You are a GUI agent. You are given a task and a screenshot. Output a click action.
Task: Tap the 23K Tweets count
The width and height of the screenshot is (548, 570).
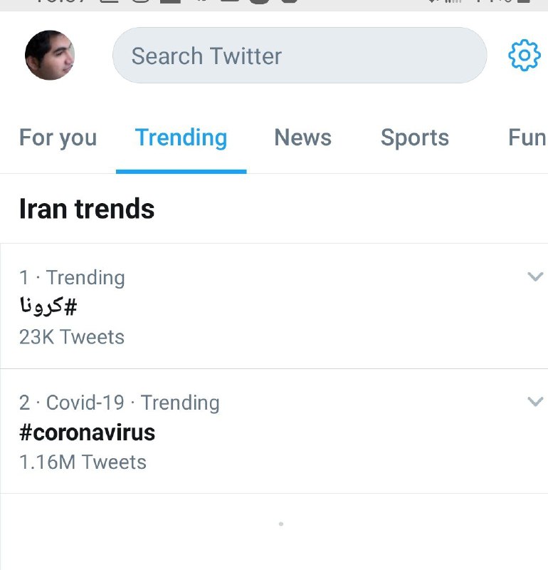[x=72, y=337]
